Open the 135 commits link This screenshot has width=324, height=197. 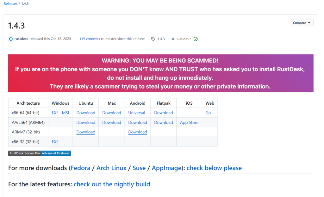(90, 39)
